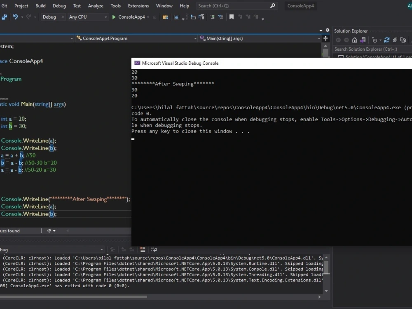This screenshot has height=309, width=412.
Task: Expand the ConsoleApp4 start target dropdown arrow
Action: (x=148, y=17)
